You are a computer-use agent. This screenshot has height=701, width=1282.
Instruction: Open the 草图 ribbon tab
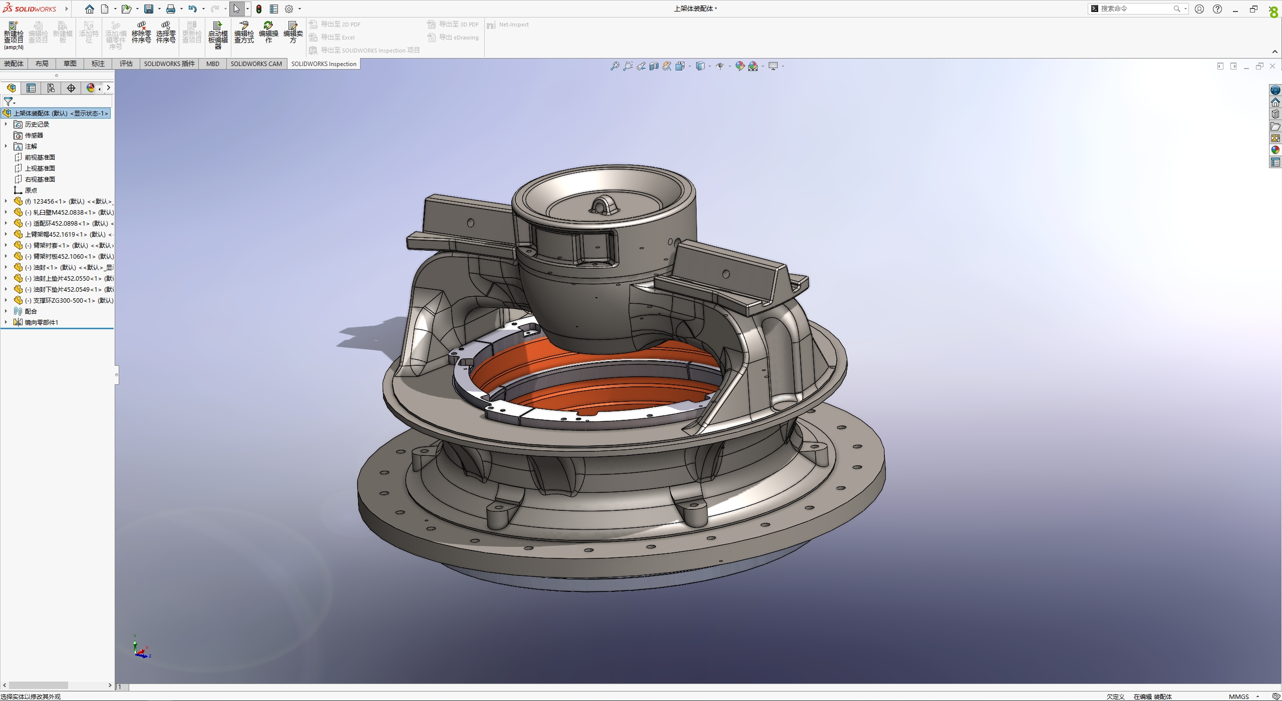[x=70, y=64]
